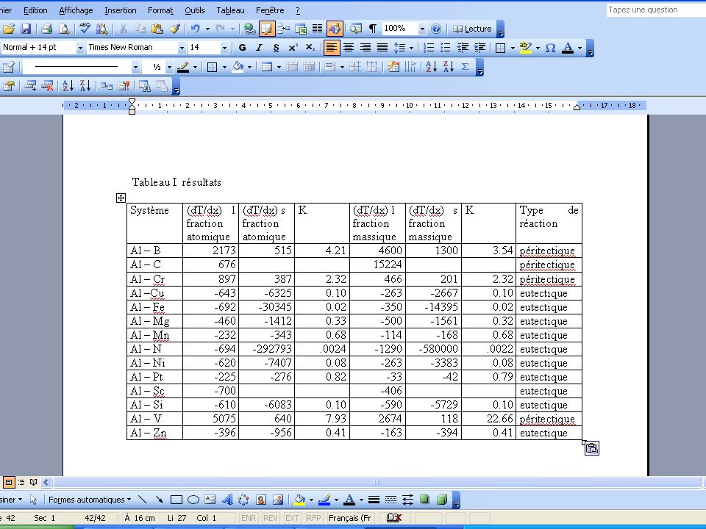Viewport: 706px width, 529px height.
Task: Insert a hyperlink using the globe icon
Action: tap(250, 29)
